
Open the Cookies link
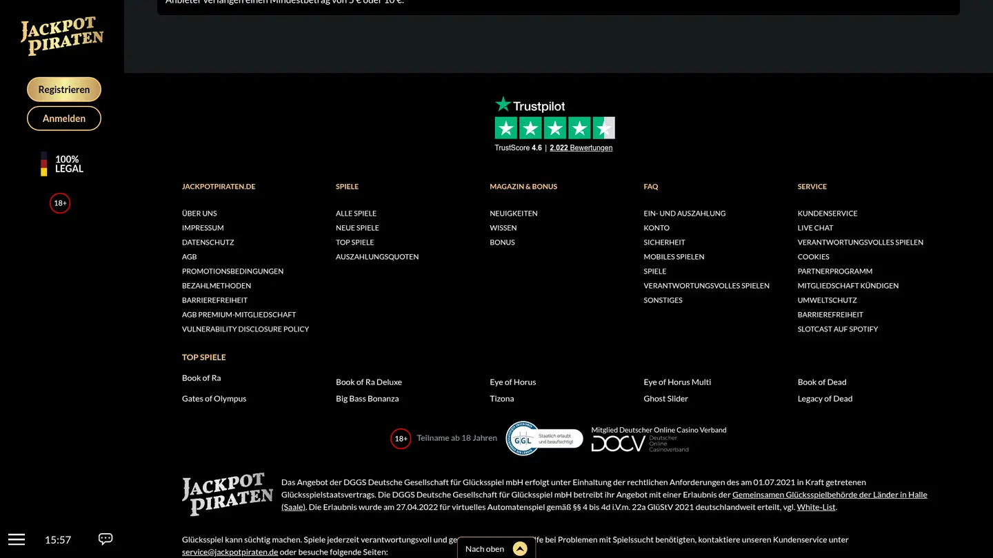coord(814,257)
